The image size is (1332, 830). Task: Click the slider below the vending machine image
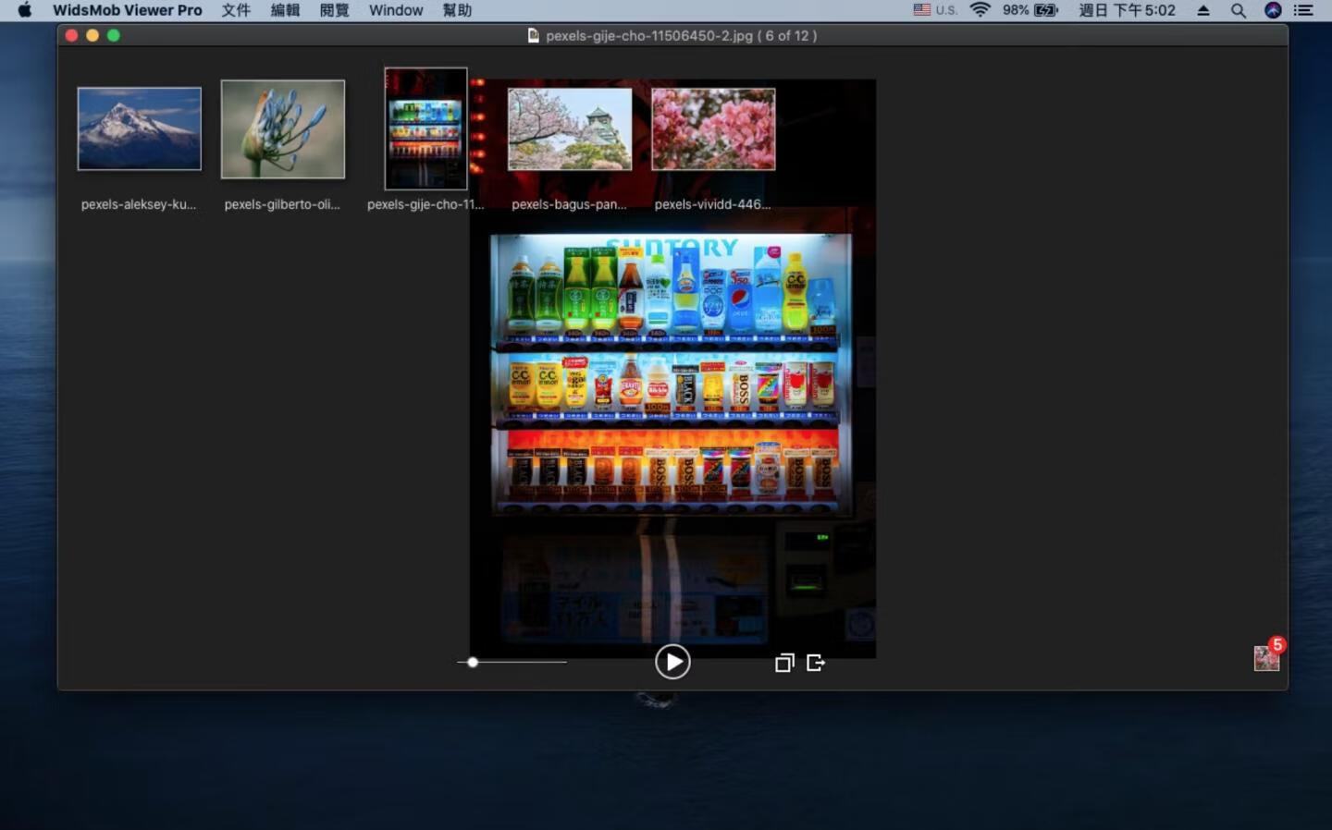[512, 662]
